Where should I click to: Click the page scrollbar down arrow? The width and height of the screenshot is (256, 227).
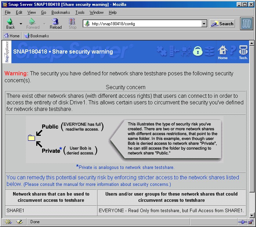pyautogui.click(x=252, y=216)
